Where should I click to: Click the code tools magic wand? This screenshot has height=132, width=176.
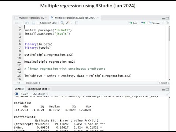tap(67, 23)
